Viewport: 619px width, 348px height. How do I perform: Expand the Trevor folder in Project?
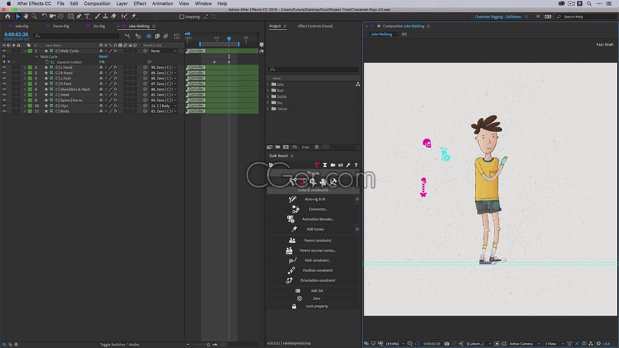pyautogui.click(x=268, y=109)
